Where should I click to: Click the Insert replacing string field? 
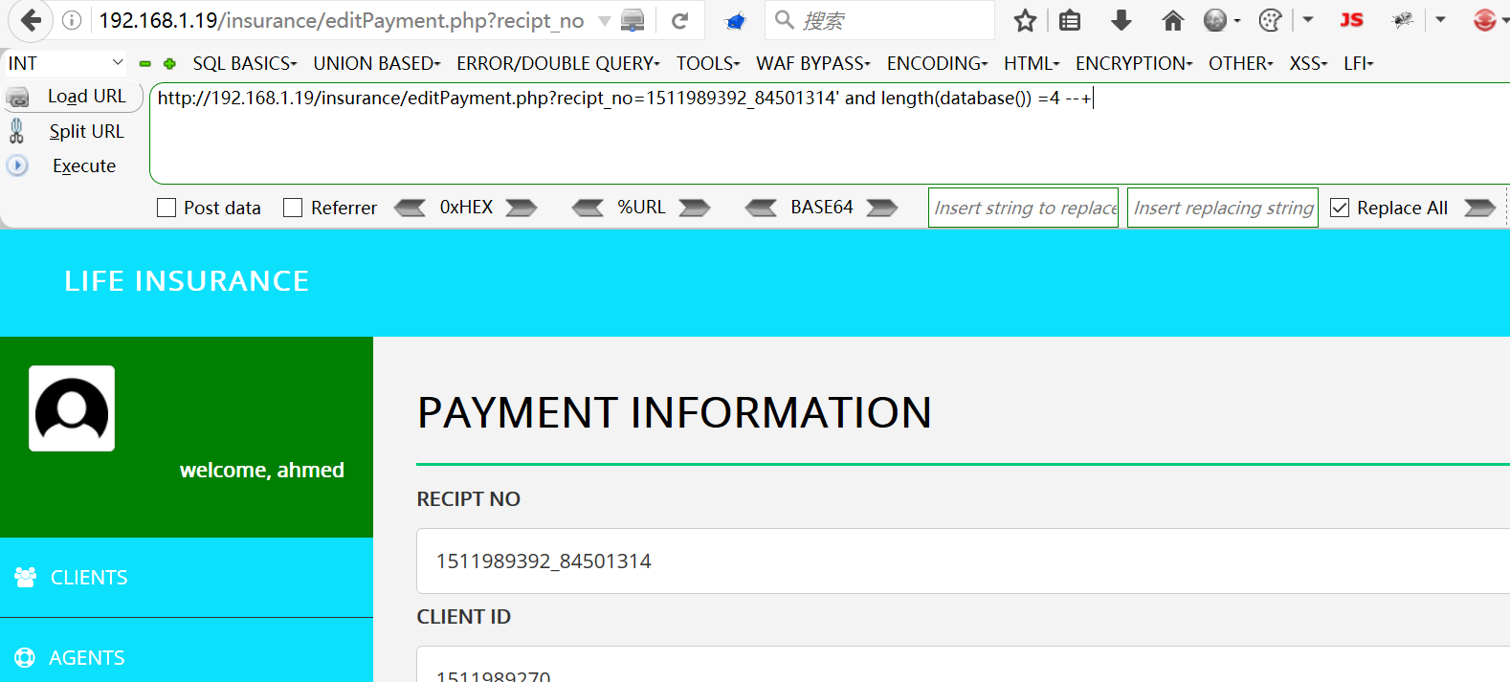pyautogui.click(x=1223, y=208)
